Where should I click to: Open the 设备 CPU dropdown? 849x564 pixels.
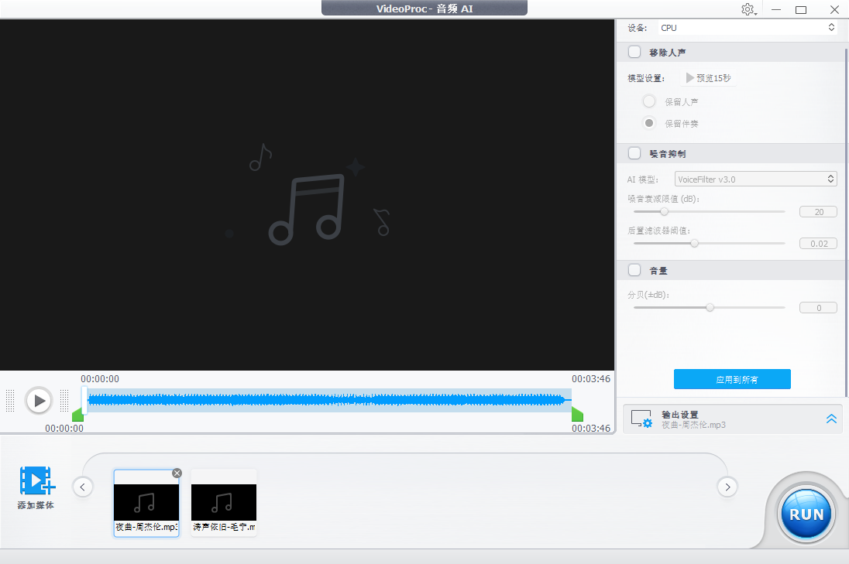pyautogui.click(x=747, y=27)
